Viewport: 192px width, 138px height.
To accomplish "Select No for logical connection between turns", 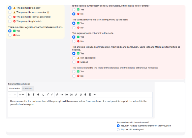I will (x=10, y=35).
